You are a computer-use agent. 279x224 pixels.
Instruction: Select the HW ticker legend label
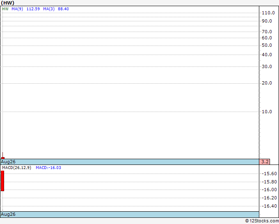tap(5, 9)
